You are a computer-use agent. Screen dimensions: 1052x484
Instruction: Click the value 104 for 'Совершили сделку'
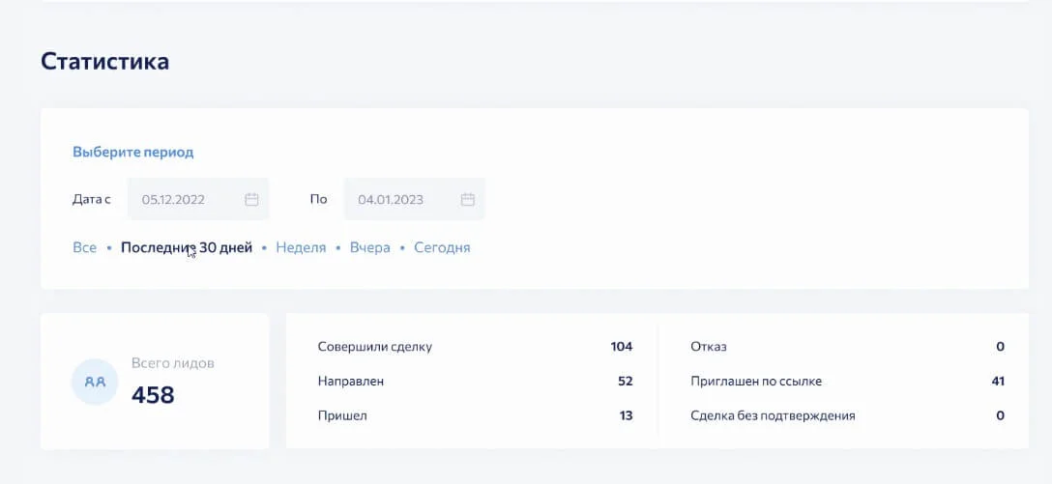622,347
